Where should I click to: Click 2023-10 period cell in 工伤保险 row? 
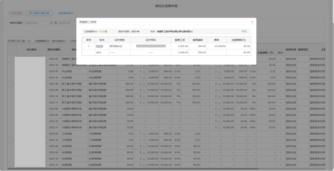54,140
